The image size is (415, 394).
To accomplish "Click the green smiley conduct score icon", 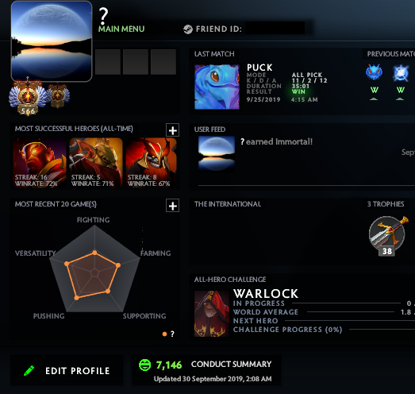I will coord(144,365).
